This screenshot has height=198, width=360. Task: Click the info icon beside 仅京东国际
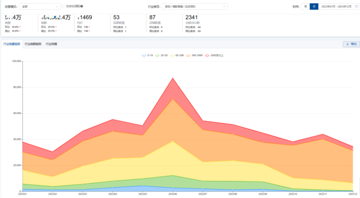click(82, 6)
